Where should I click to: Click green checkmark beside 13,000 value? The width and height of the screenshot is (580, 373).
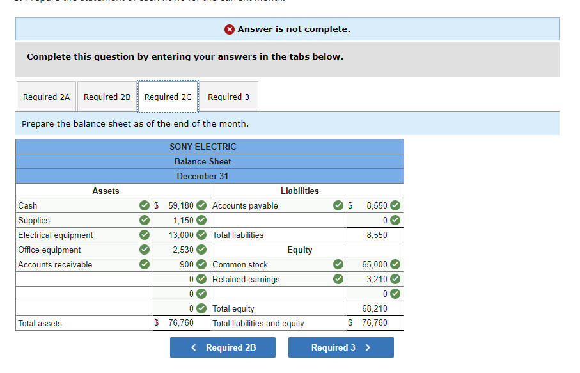[x=201, y=235]
